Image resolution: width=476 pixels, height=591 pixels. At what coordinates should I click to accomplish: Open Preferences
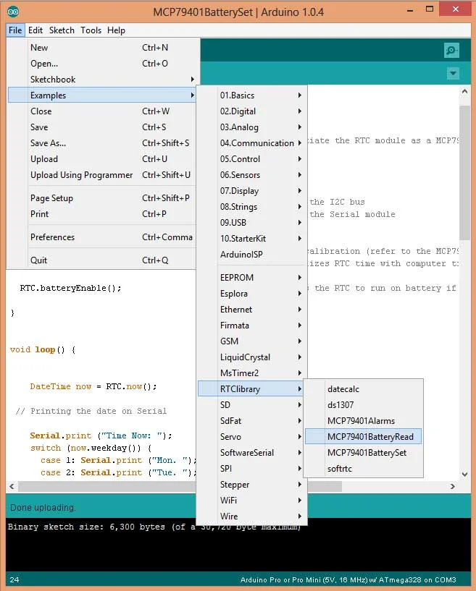tap(102, 237)
